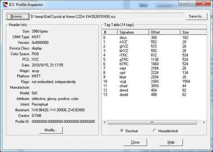213x152 pixels.
Task: Select the rTRC tag row
Action: (154, 55)
